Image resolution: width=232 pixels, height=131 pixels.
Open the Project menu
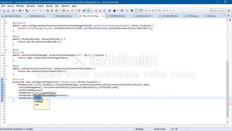pos(49,6)
